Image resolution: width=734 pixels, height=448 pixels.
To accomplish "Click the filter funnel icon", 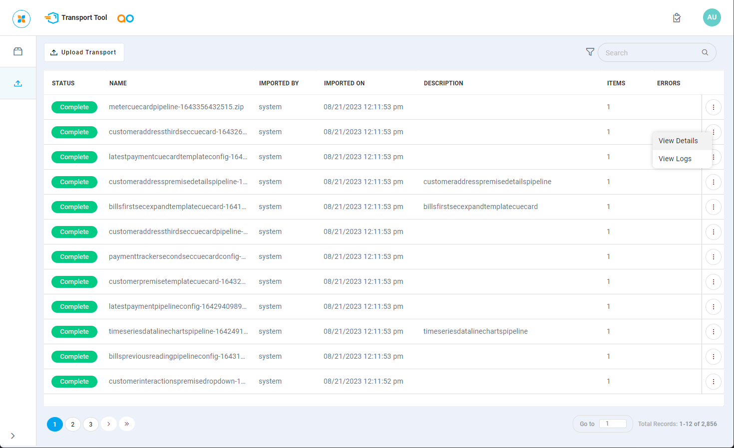I will (x=590, y=52).
